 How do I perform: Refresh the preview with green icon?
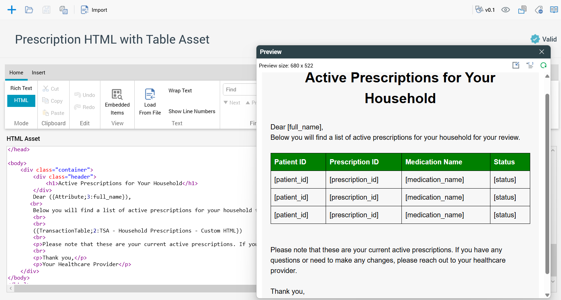[x=543, y=65]
